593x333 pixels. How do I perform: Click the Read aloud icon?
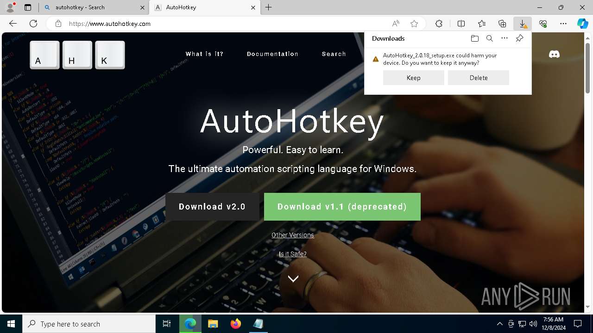pos(396,24)
